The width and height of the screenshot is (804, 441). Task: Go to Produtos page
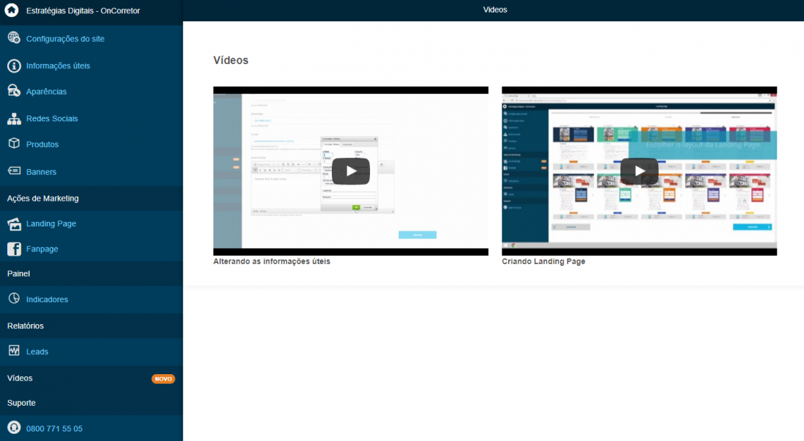point(42,144)
